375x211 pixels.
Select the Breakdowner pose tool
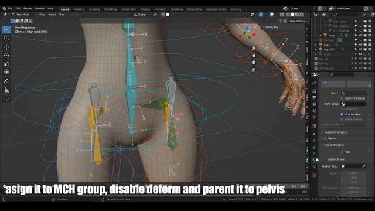pos(6,98)
